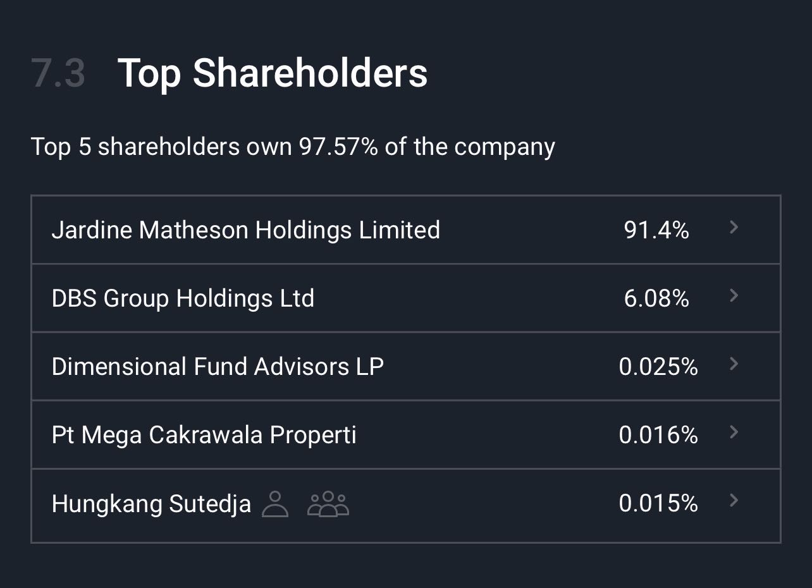Click the 91.4% ownership value
Viewport: 812px width, 588px height.
656,230
